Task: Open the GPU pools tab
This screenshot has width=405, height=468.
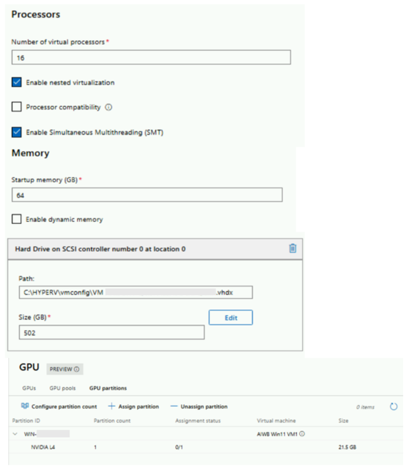Action: click(x=62, y=388)
